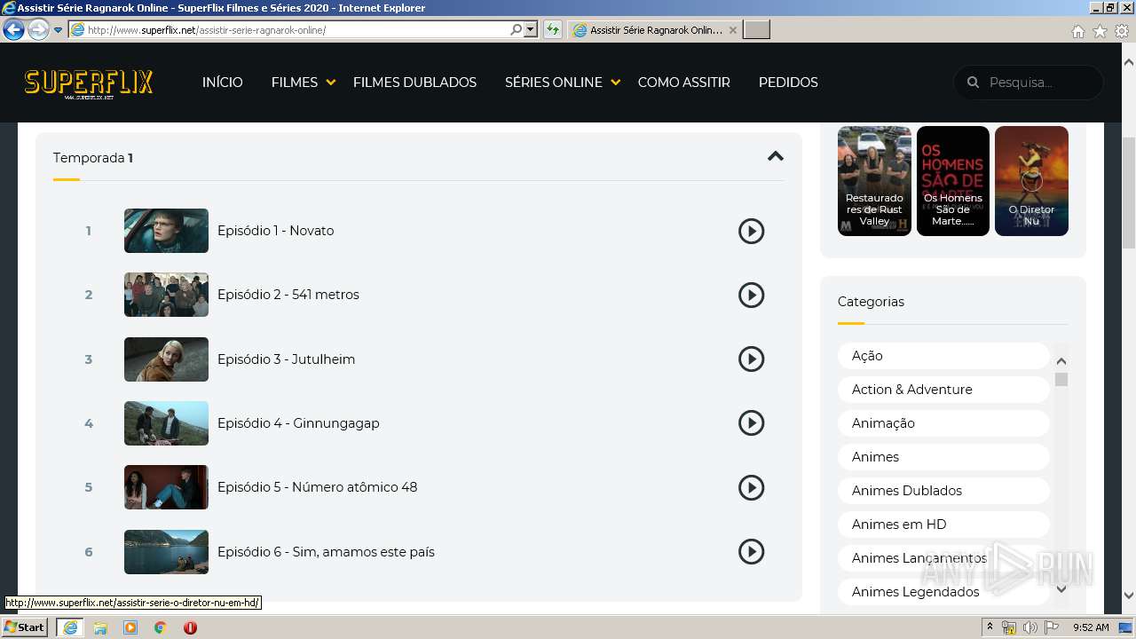Select the Ação category
1136x639 pixels.
tap(943, 356)
